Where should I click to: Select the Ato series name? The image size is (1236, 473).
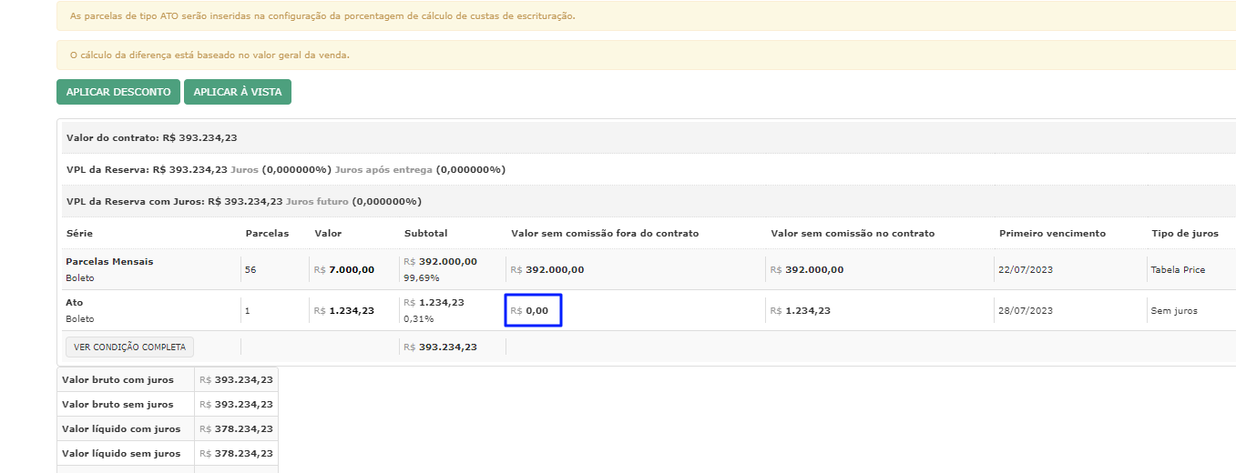click(75, 302)
